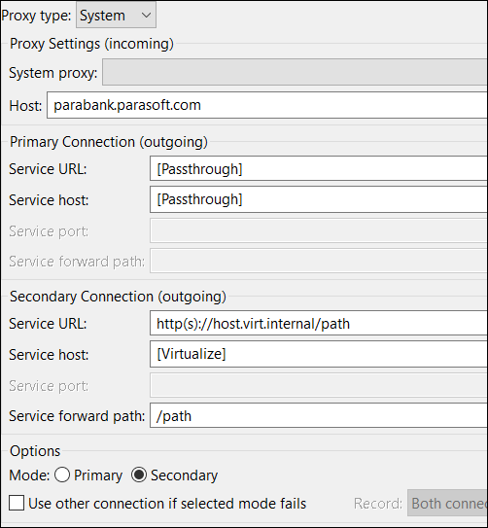Click the Primary radio label text
Viewport: 488px width, 528px height.
click(x=98, y=475)
